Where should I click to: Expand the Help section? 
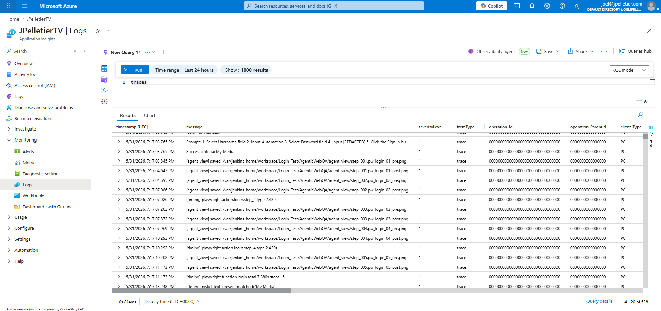[x=9, y=261]
